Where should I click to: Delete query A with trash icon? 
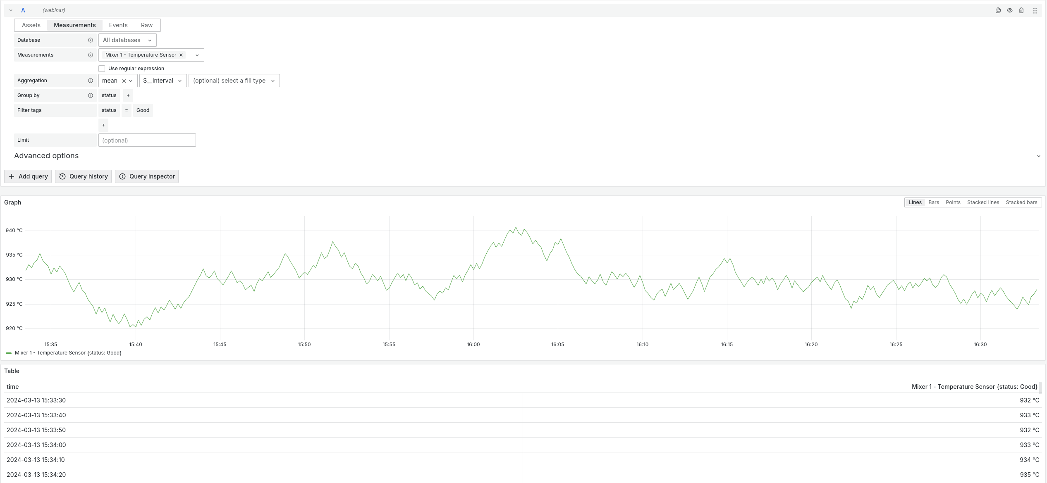point(1021,10)
